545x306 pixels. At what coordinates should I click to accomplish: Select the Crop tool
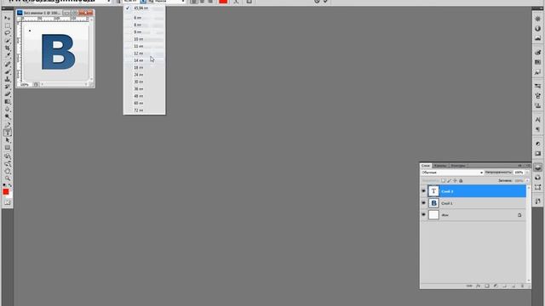(8, 48)
